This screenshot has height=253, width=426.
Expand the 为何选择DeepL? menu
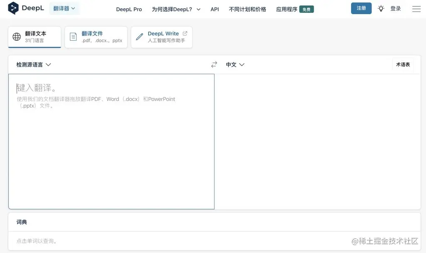tap(176, 9)
